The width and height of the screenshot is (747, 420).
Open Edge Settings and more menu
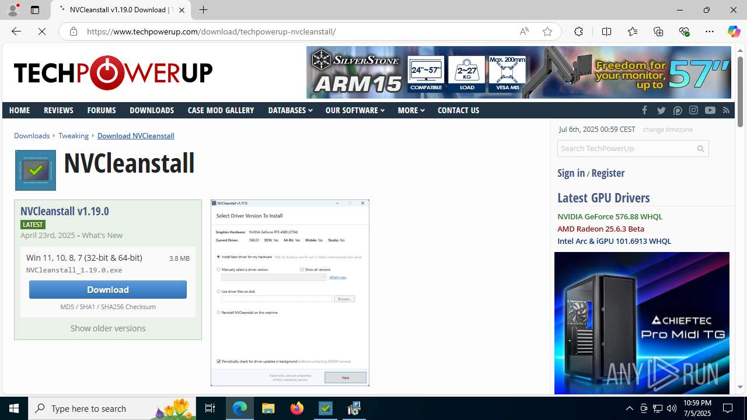[710, 32]
